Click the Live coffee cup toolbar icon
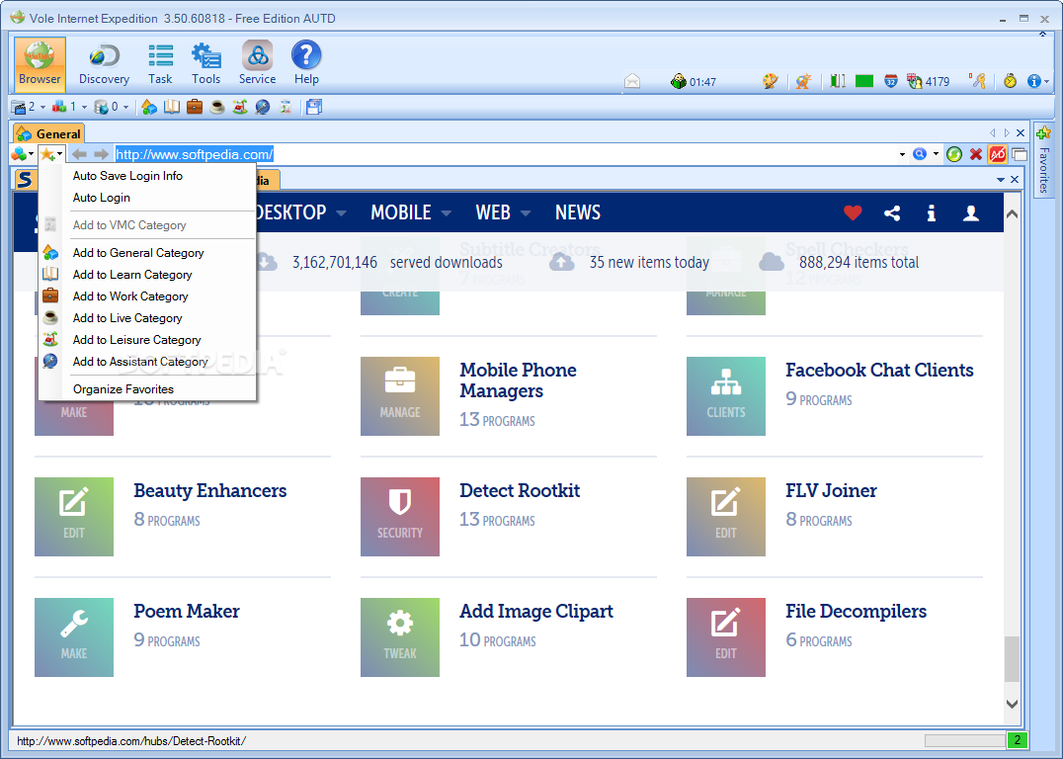 coord(217,107)
